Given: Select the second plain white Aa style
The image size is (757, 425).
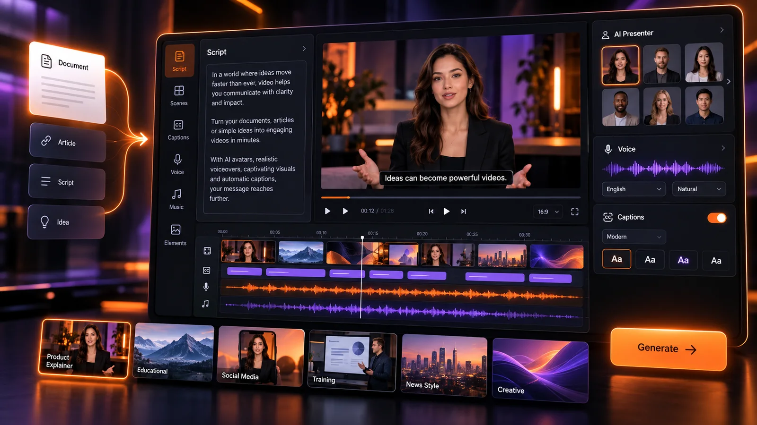Looking at the screenshot, I should (650, 259).
